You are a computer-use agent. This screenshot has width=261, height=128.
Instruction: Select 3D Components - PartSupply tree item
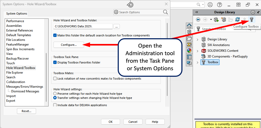pyautogui.click(x=228, y=56)
